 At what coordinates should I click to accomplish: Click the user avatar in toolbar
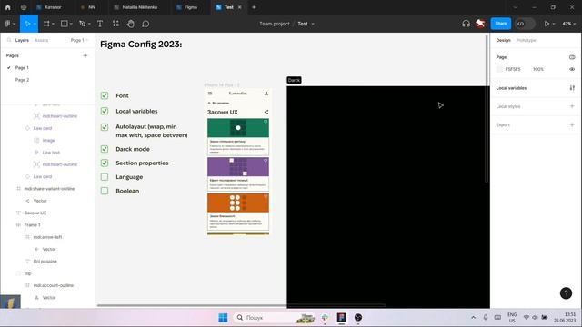[x=480, y=24]
